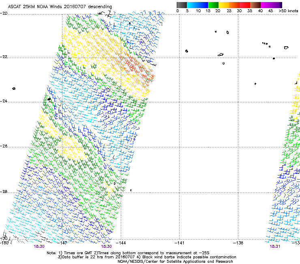300x264 pixels.
Task: Click the title 'ASCAT 25KM NOAA Winds 20160707 descending'
Action: (60, 7)
